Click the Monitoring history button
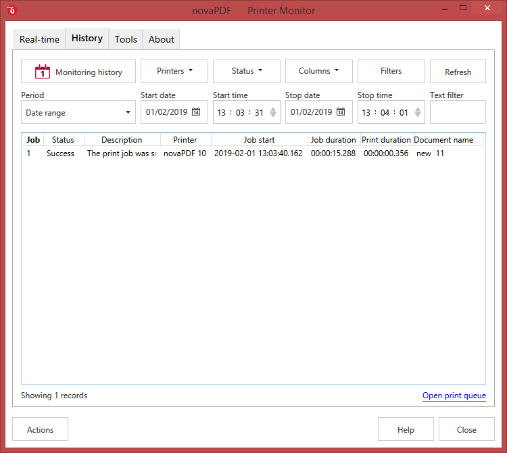507x453 pixels. click(x=78, y=72)
